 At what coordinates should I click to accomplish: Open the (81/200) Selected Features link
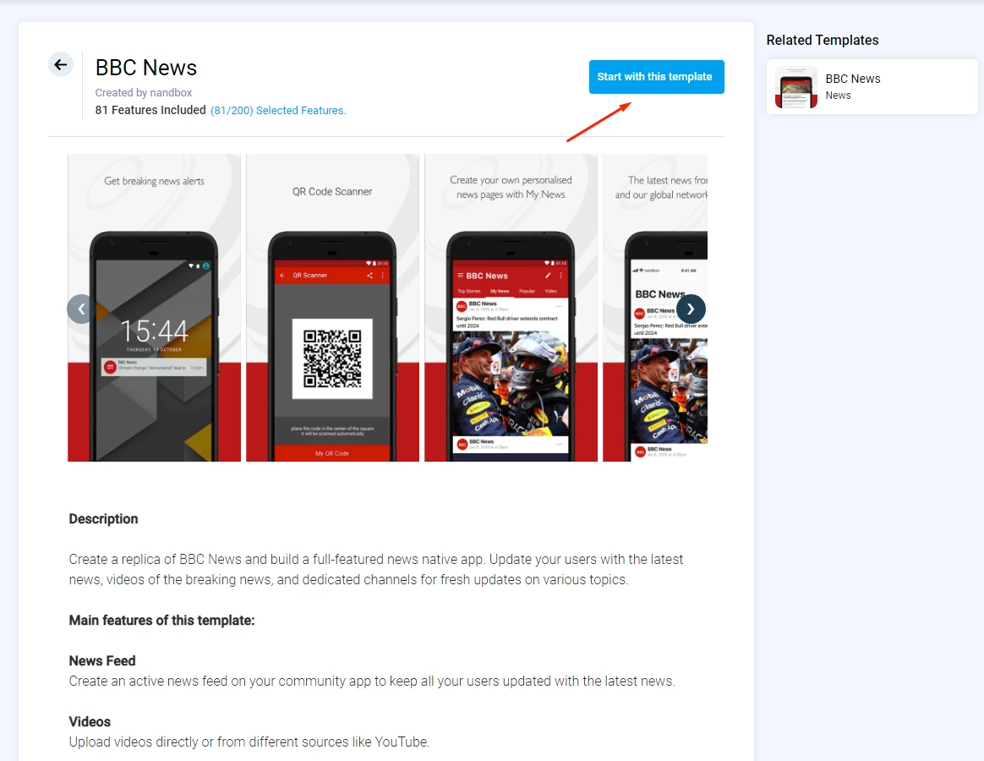tap(278, 111)
